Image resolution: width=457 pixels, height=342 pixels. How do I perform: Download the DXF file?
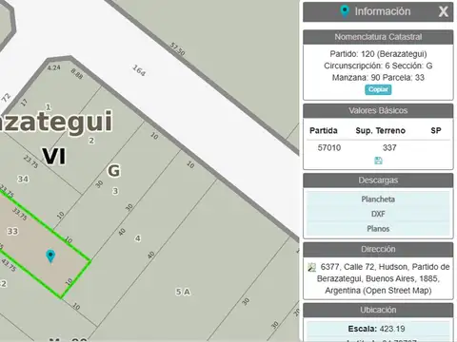click(x=378, y=214)
